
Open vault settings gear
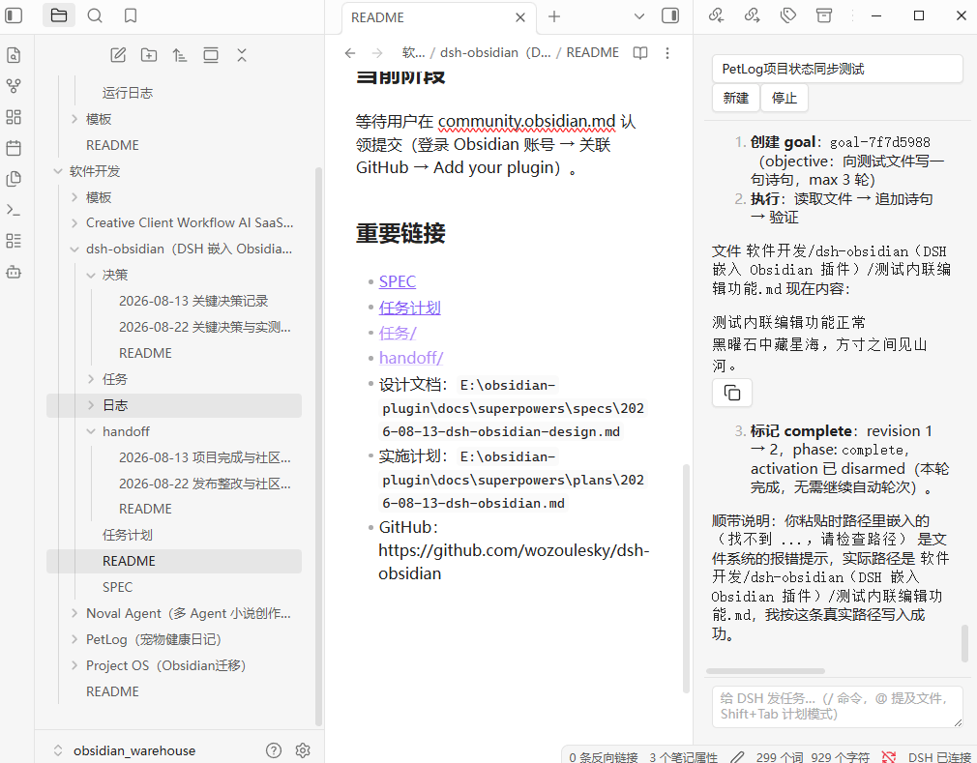(x=303, y=750)
